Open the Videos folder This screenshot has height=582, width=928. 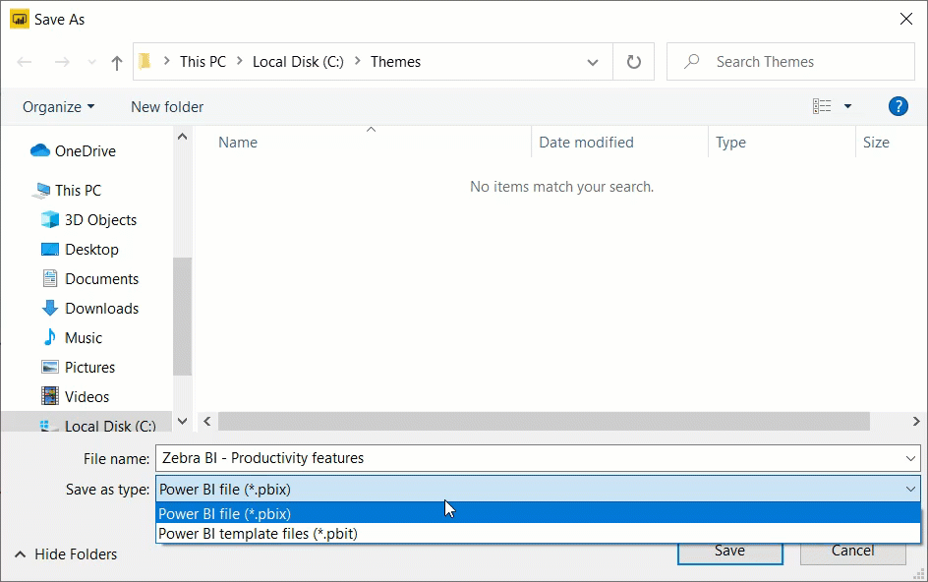point(75,396)
